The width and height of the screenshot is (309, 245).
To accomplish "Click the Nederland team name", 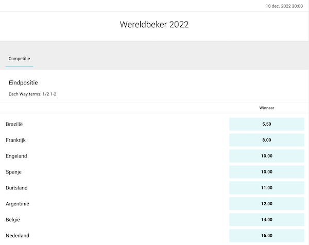I will [18, 236].
